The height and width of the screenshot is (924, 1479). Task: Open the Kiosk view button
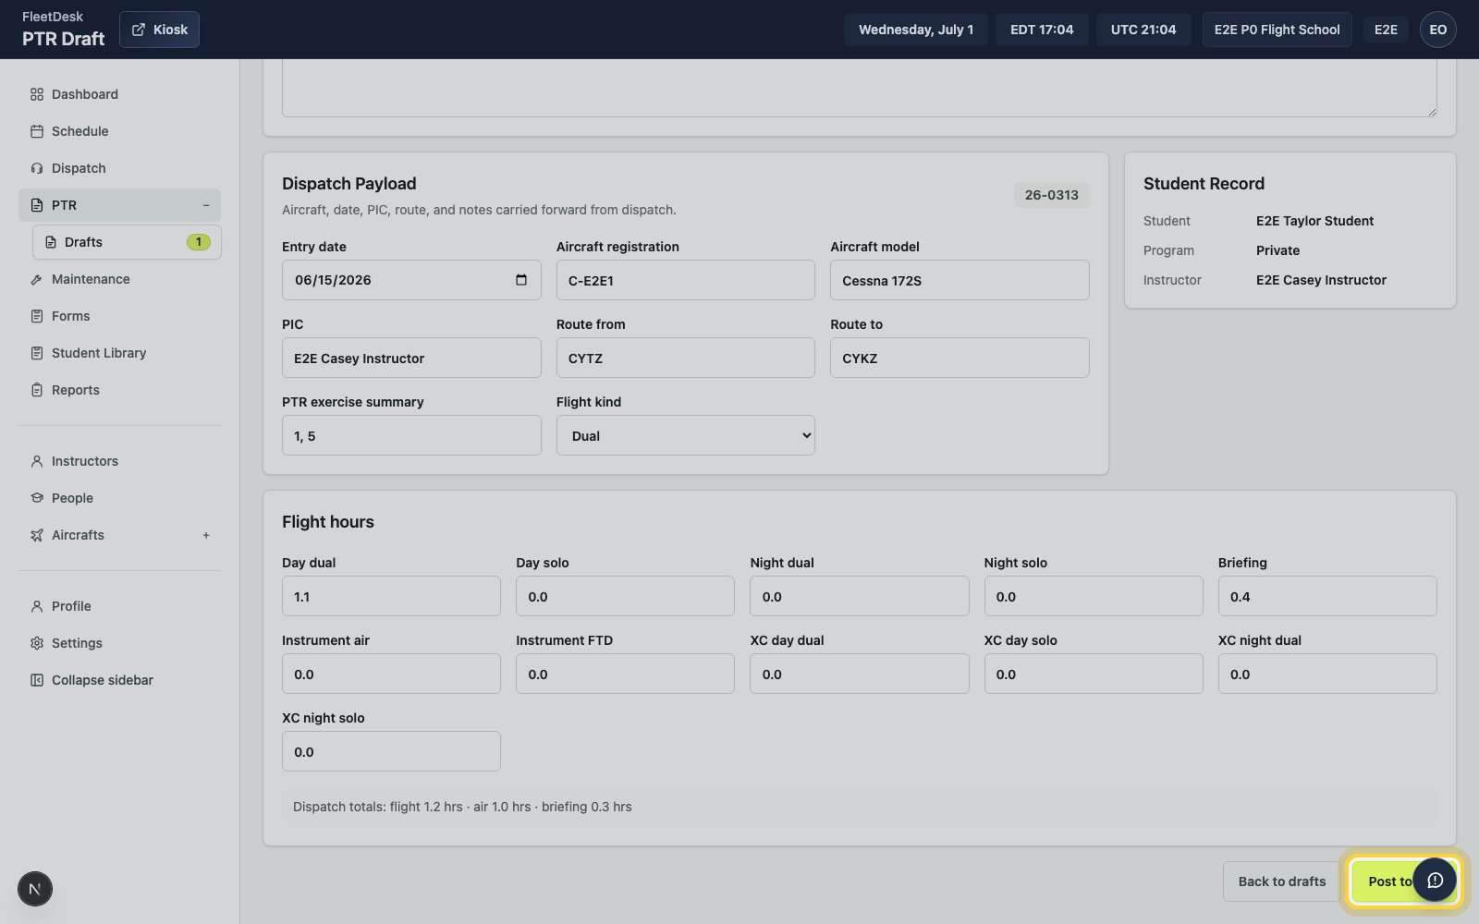click(x=159, y=30)
